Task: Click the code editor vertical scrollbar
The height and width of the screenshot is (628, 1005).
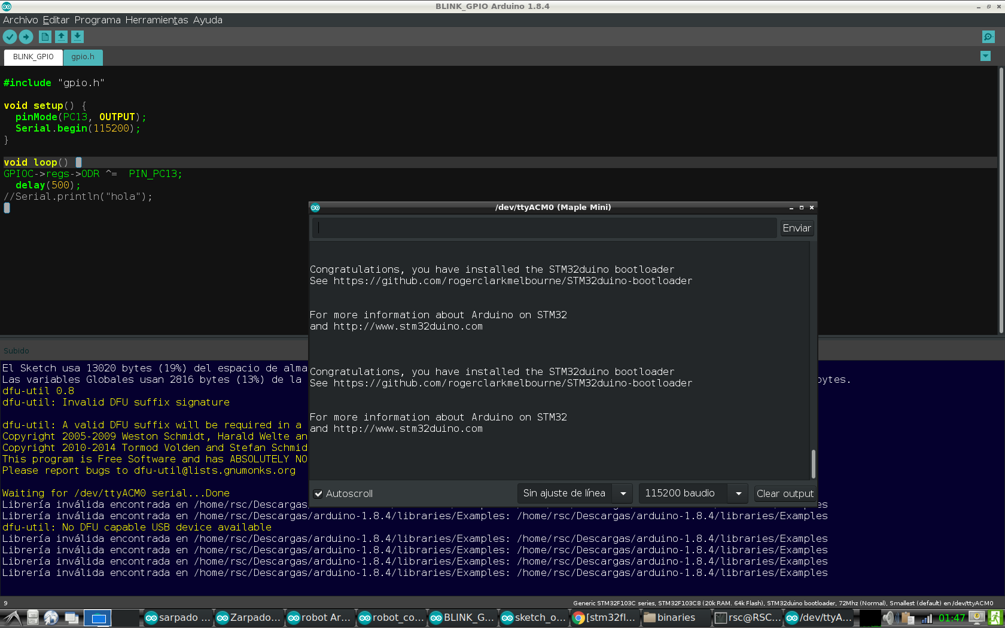Action: click(x=1001, y=200)
